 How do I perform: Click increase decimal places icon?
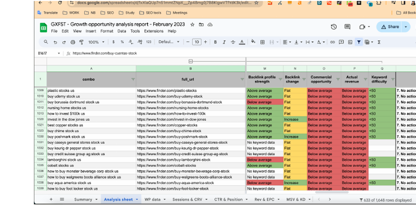click(140, 42)
